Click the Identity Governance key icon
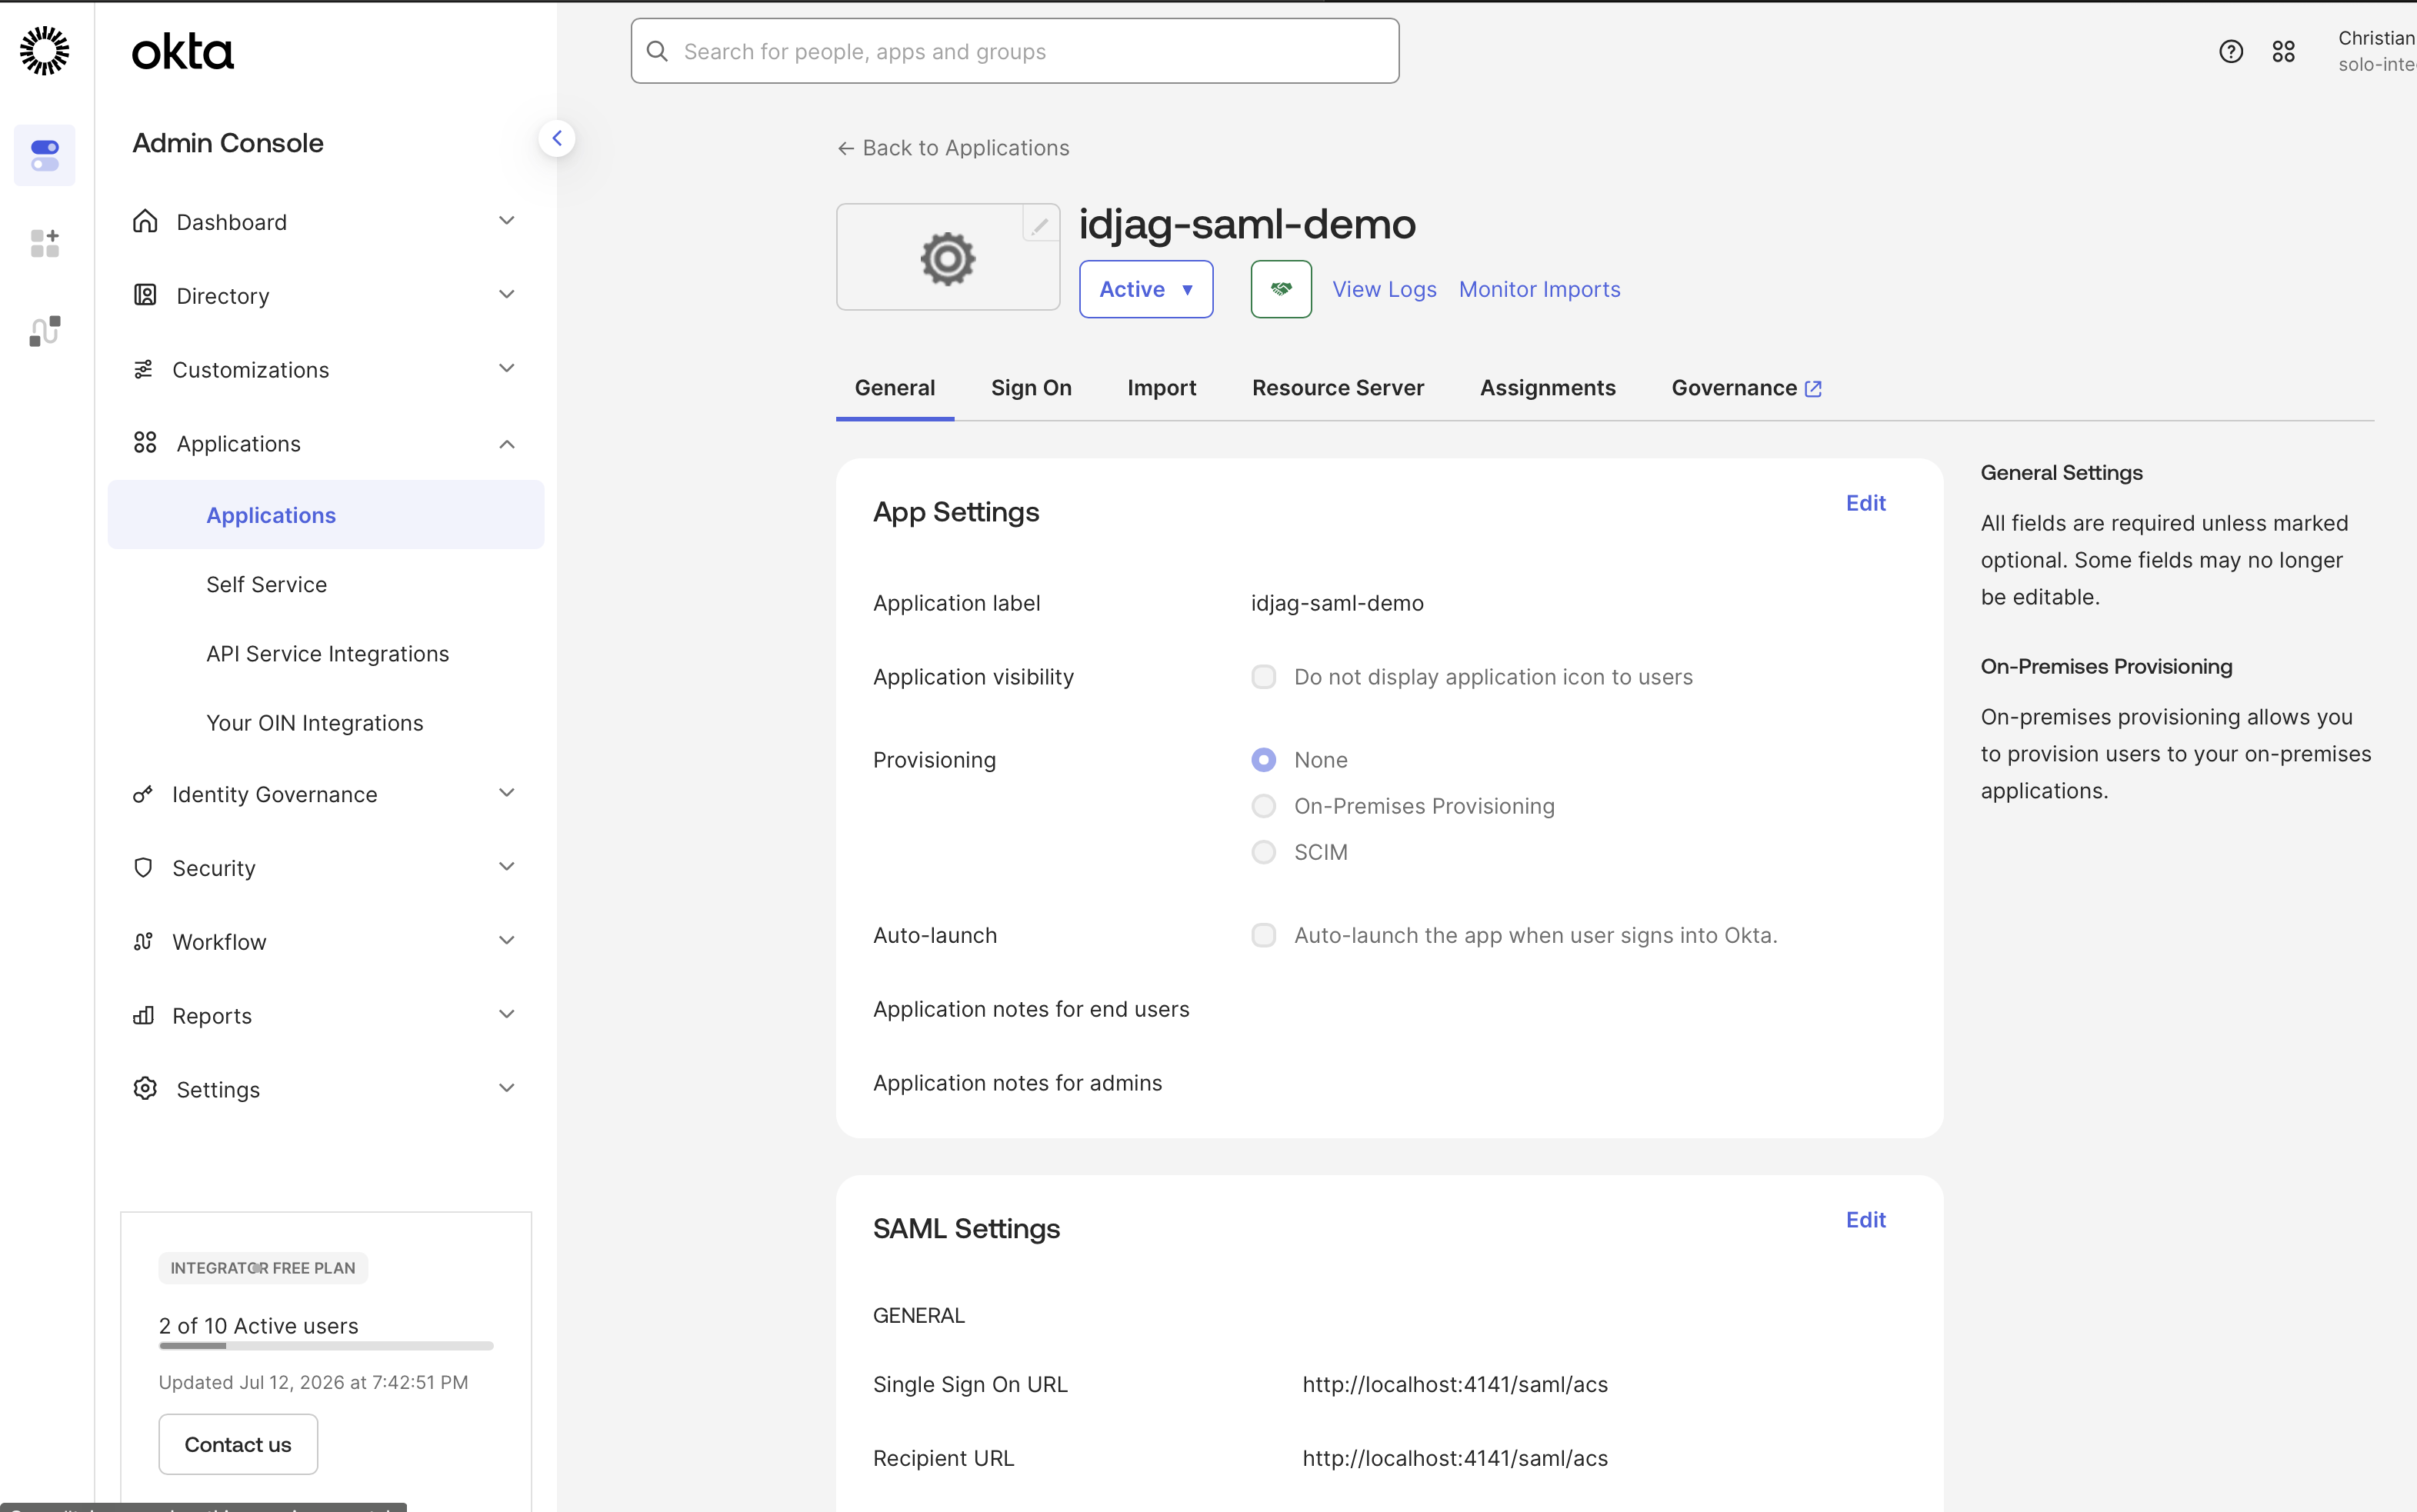The width and height of the screenshot is (2417, 1512). click(143, 794)
